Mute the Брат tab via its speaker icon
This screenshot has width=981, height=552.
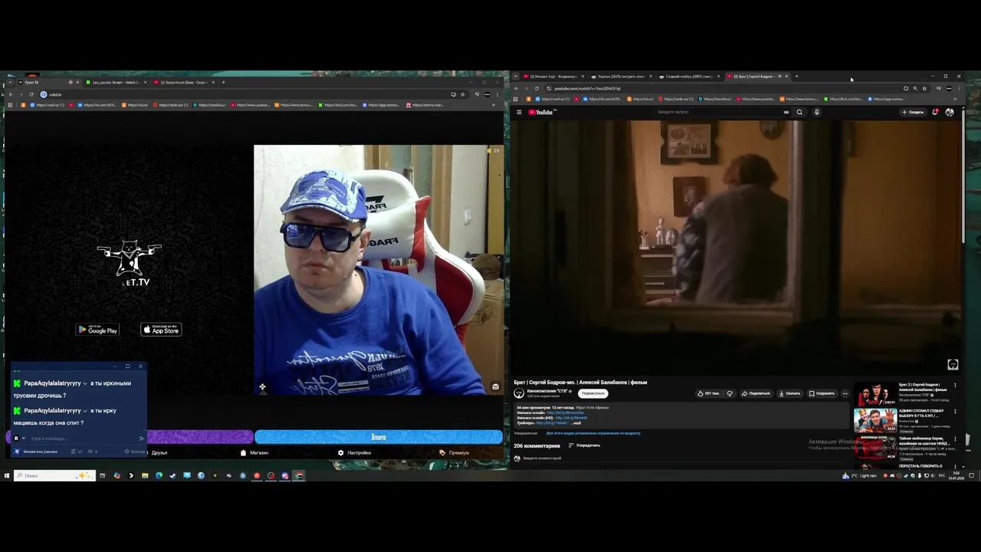780,76
